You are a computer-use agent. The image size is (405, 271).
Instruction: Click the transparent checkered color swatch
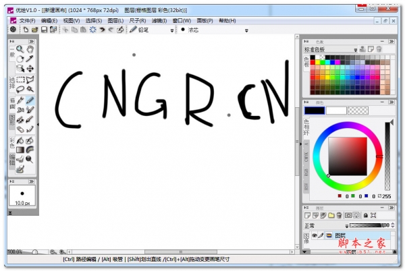coord(358,111)
